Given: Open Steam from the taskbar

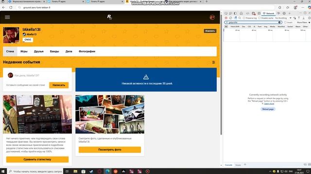Looking at the screenshot, I should pyautogui.click(x=91, y=171).
